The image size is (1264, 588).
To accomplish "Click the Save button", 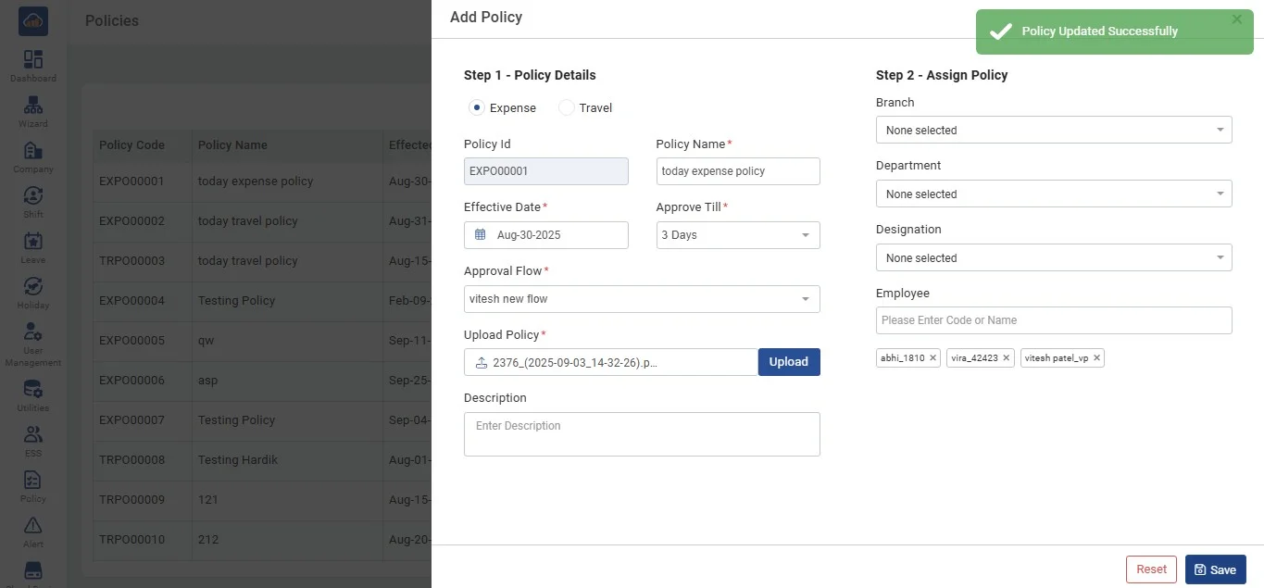I will pos(1215,569).
